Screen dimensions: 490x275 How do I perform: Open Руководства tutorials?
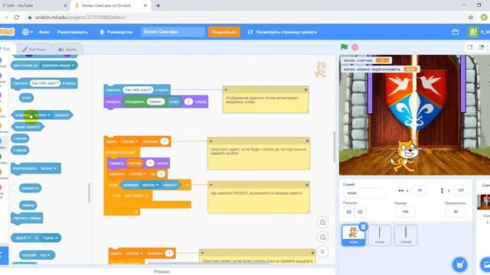(x=116, y=32)
